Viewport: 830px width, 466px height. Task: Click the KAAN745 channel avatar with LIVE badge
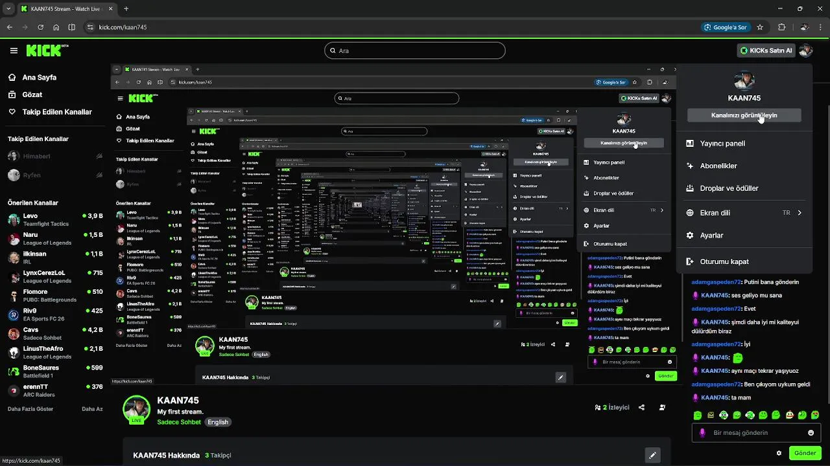[x=137, y=410]
